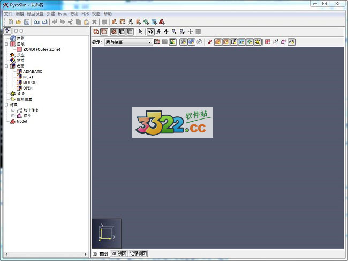Switch to the 2D 视图 tab
348x261 pixels.
(119, 253)
